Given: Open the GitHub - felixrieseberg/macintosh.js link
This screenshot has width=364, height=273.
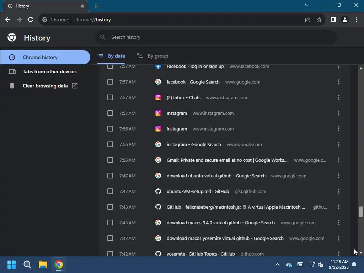Looking at the screenshot, I should pyautogui.click(x=236, y=207).
